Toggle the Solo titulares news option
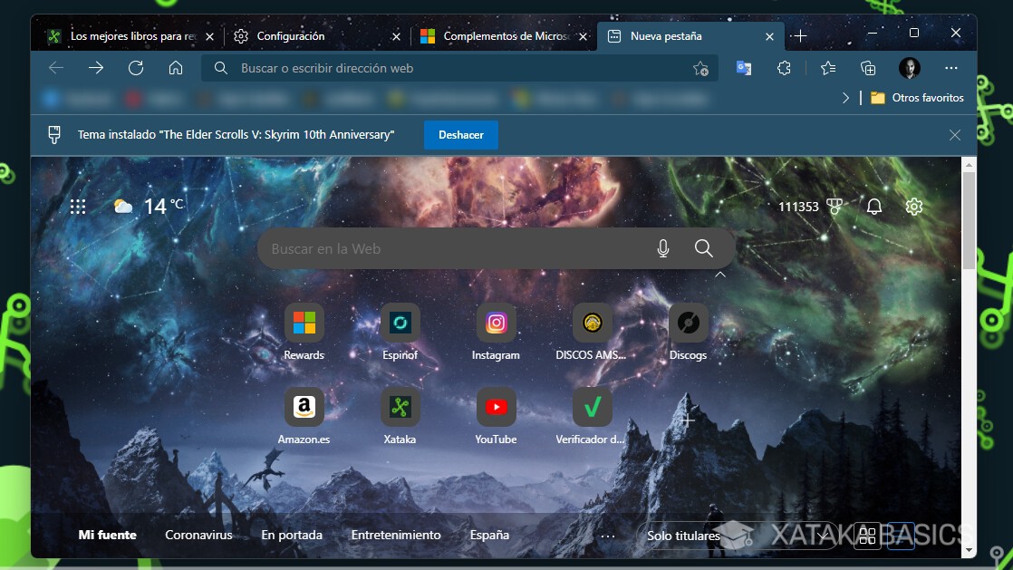The image size is (1013, 570). pyautogui.click(x=682, y=536)
